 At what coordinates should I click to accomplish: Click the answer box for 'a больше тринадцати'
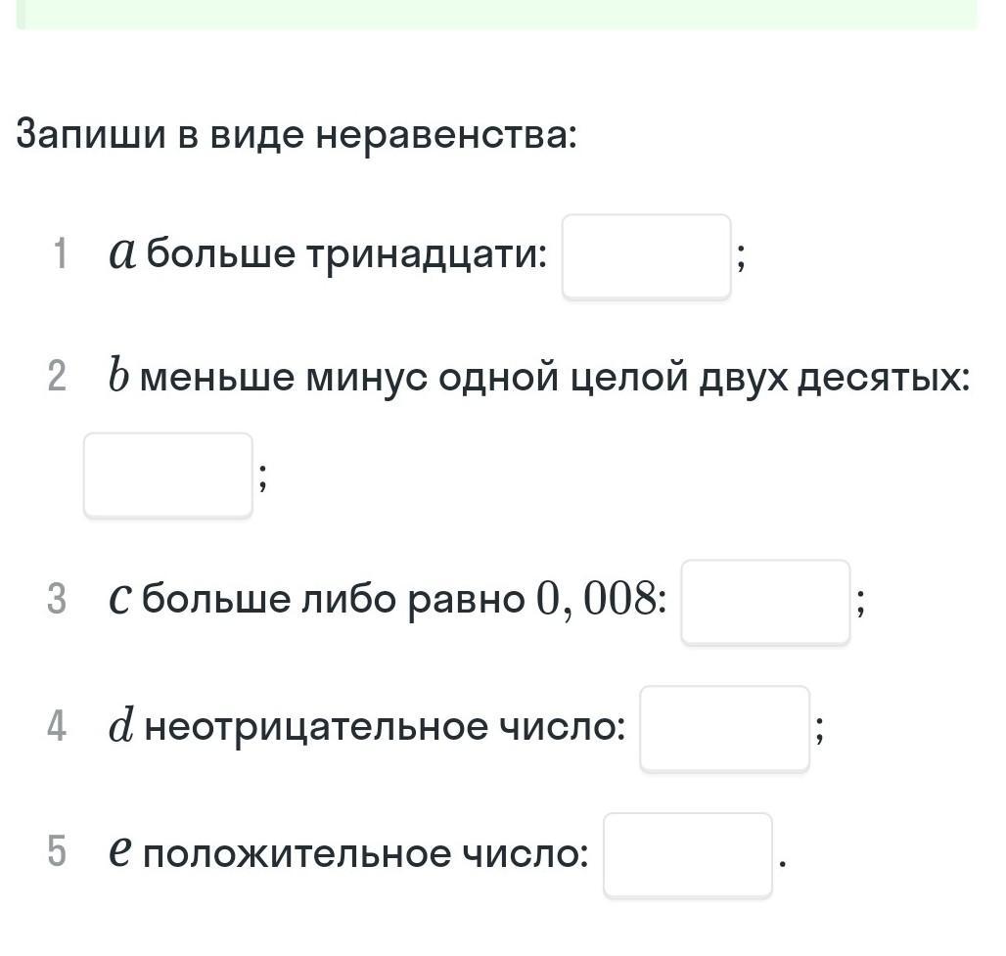pyautogui.click(x=646, y=256)
